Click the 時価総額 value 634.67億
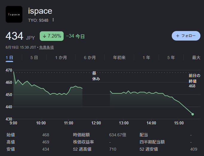 point(118,135)
